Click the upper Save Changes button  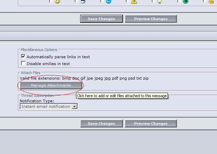pyautogui.click(x=102, y=19)
